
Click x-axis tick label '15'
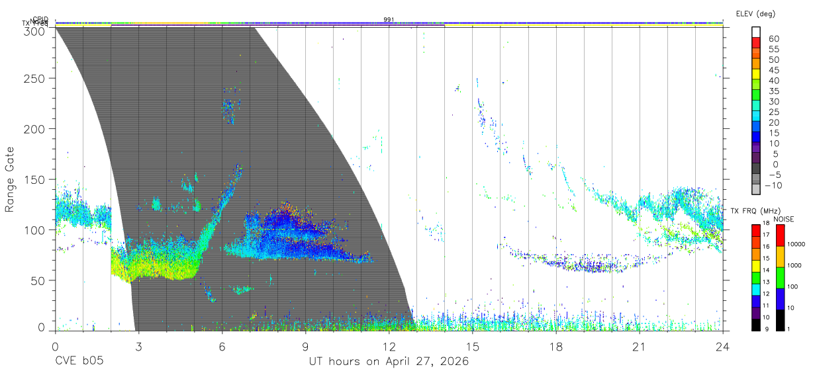472,347
